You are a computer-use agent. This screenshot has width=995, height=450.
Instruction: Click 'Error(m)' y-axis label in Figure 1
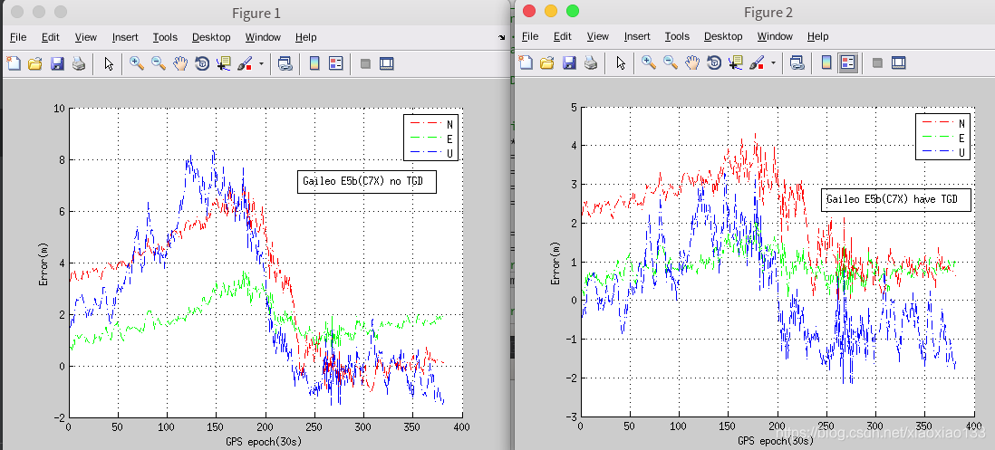coord(43,263)
